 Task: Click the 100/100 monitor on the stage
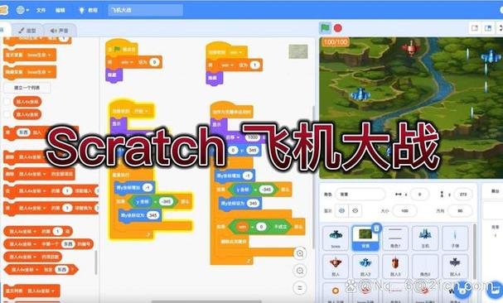pyautogui.click(x=336, y=42)
